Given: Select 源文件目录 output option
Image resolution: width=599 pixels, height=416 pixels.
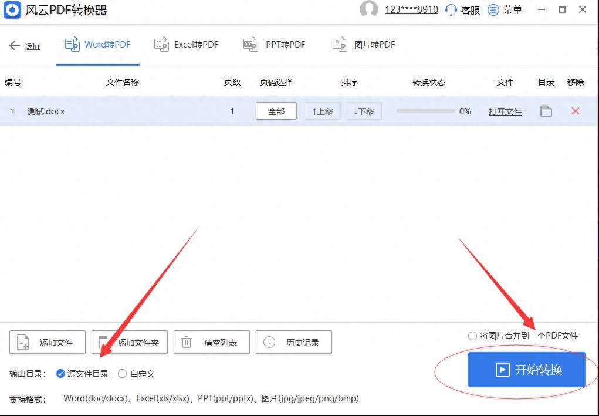Looking at the screenshot, I should pyautogui.click(x=82, y=374).
